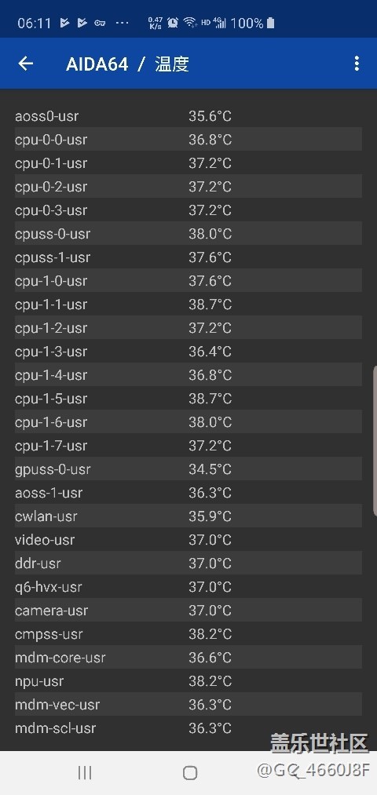Tap the camera-usr sensor entry

(188, 611)
